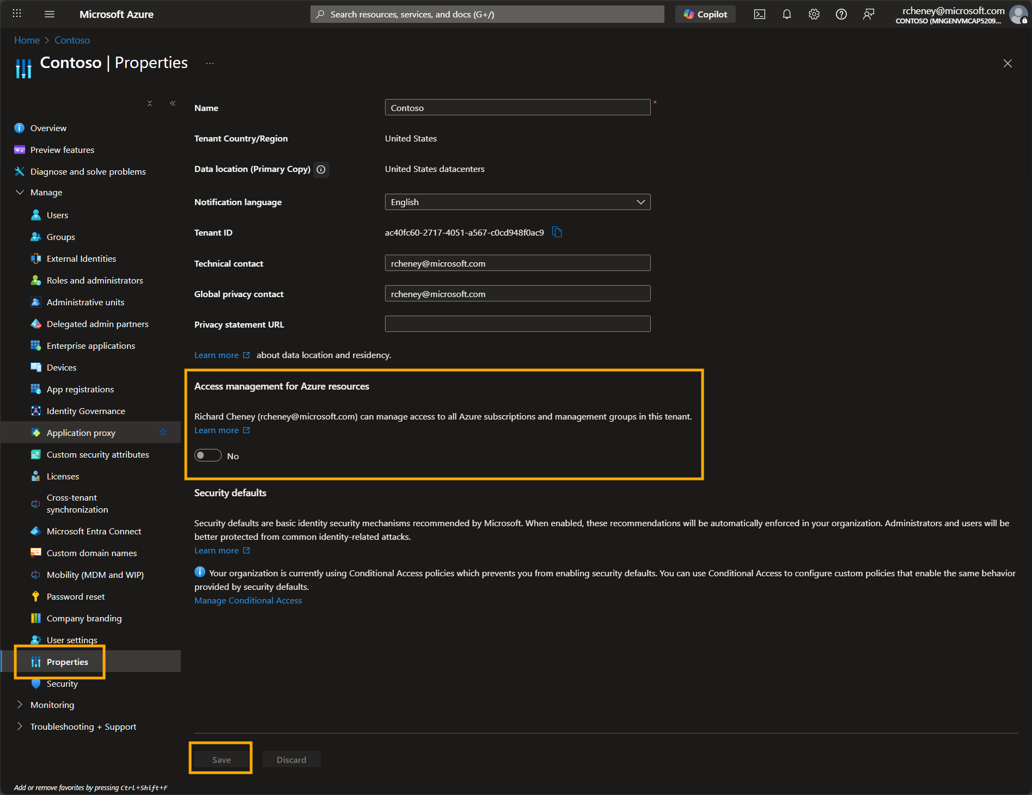Open the help menu icon
Viewport: 1032px width, 795px height.
841,14
